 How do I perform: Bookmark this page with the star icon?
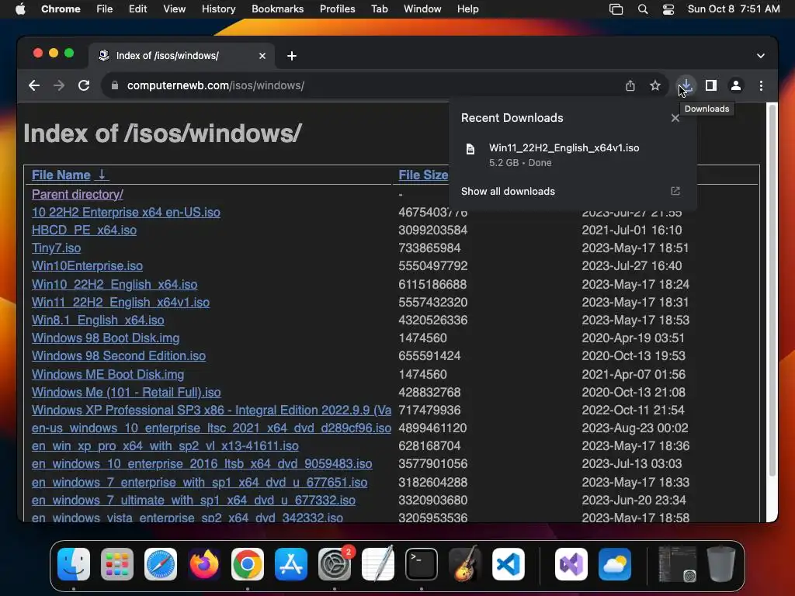tap(655, 85)
